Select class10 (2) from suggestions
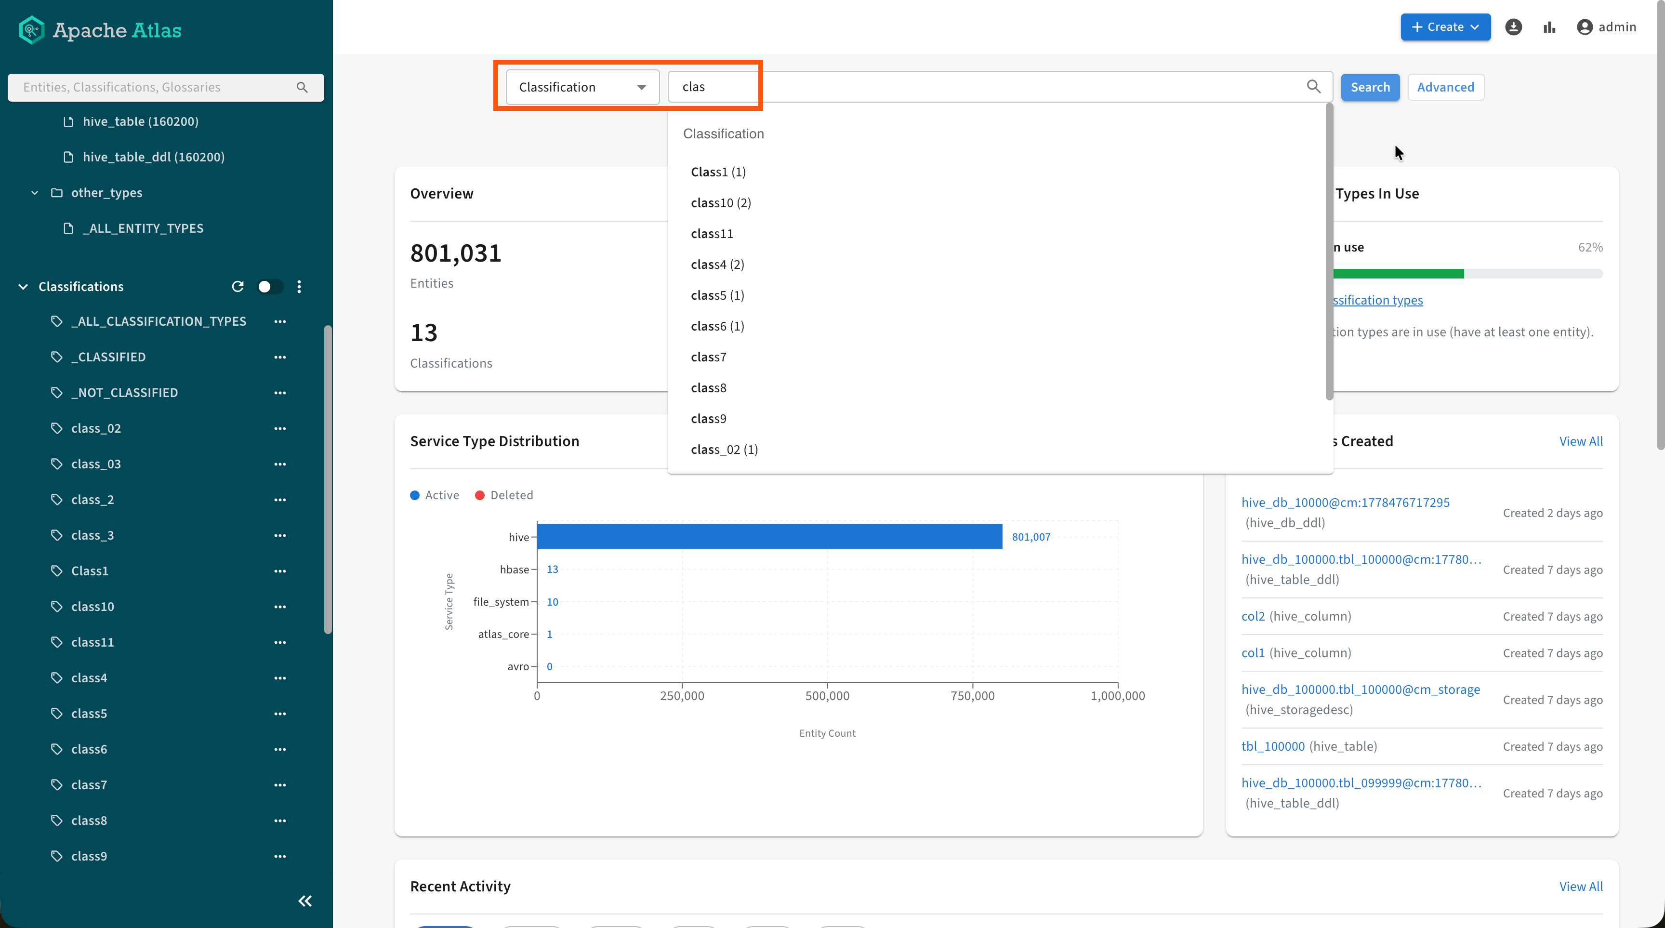Screen dimensions: 1665x928 721,203
